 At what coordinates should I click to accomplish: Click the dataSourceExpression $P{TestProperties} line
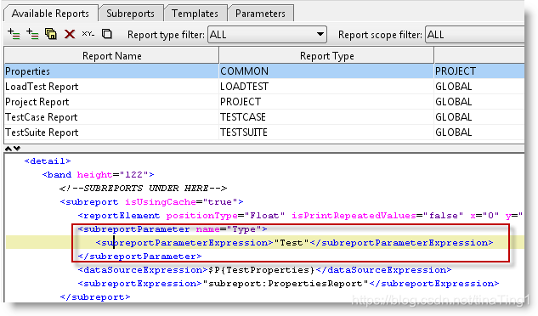[x=264, y=270]
